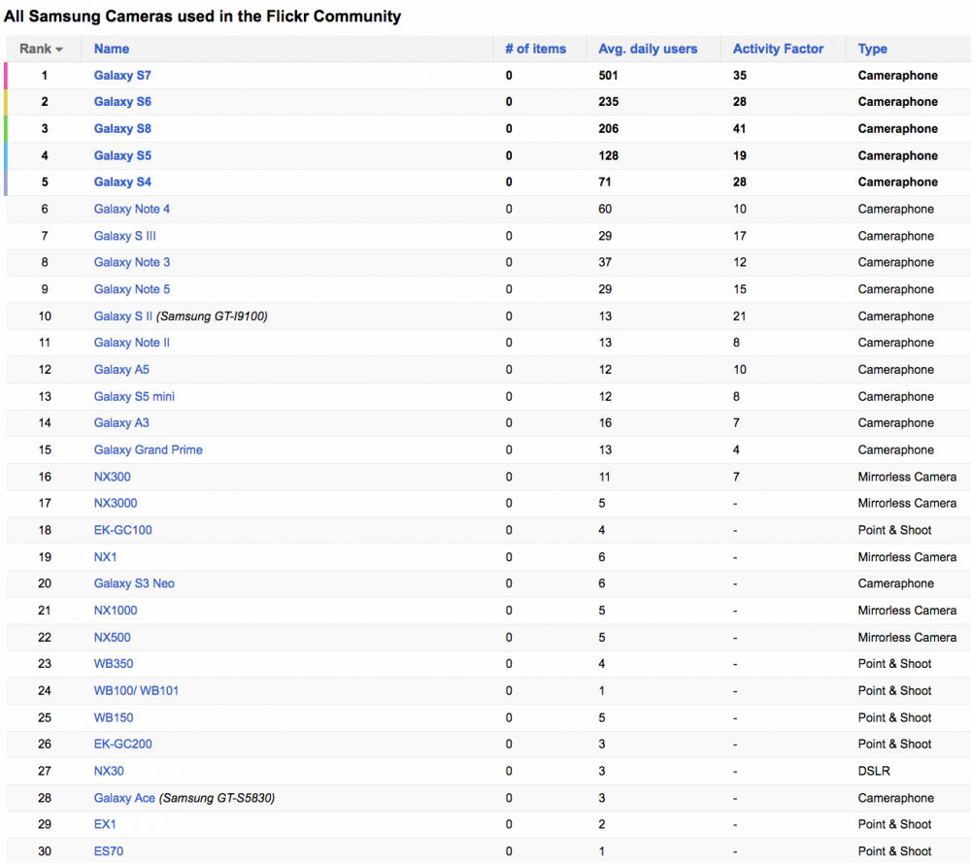Open the NX1 camera link
971x863 pixels.
pos(105,557)
